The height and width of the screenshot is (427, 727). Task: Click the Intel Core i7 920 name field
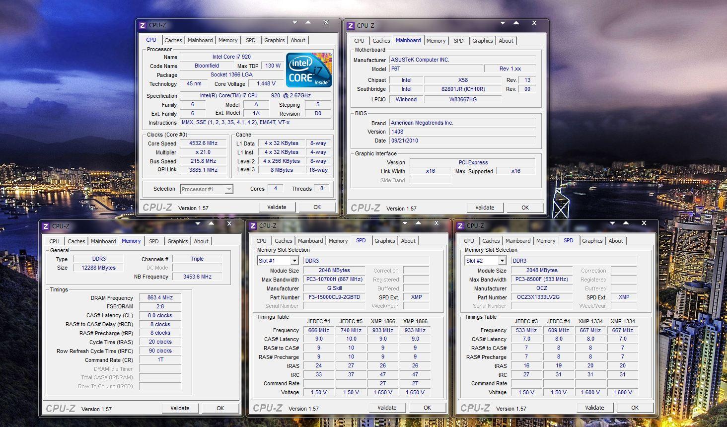[x=231, y=57]
